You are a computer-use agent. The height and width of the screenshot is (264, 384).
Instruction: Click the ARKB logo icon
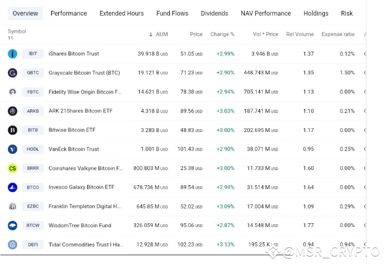click(13, 111)
